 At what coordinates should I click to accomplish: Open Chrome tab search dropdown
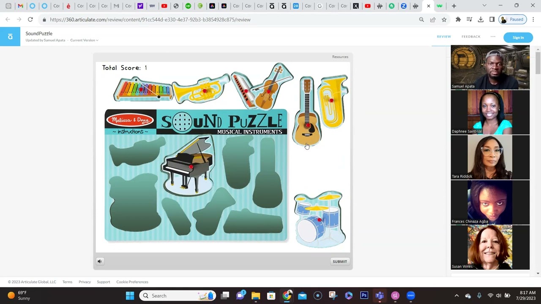[484, 6]
